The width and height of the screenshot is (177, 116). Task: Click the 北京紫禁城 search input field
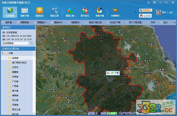tap(16, 43)
